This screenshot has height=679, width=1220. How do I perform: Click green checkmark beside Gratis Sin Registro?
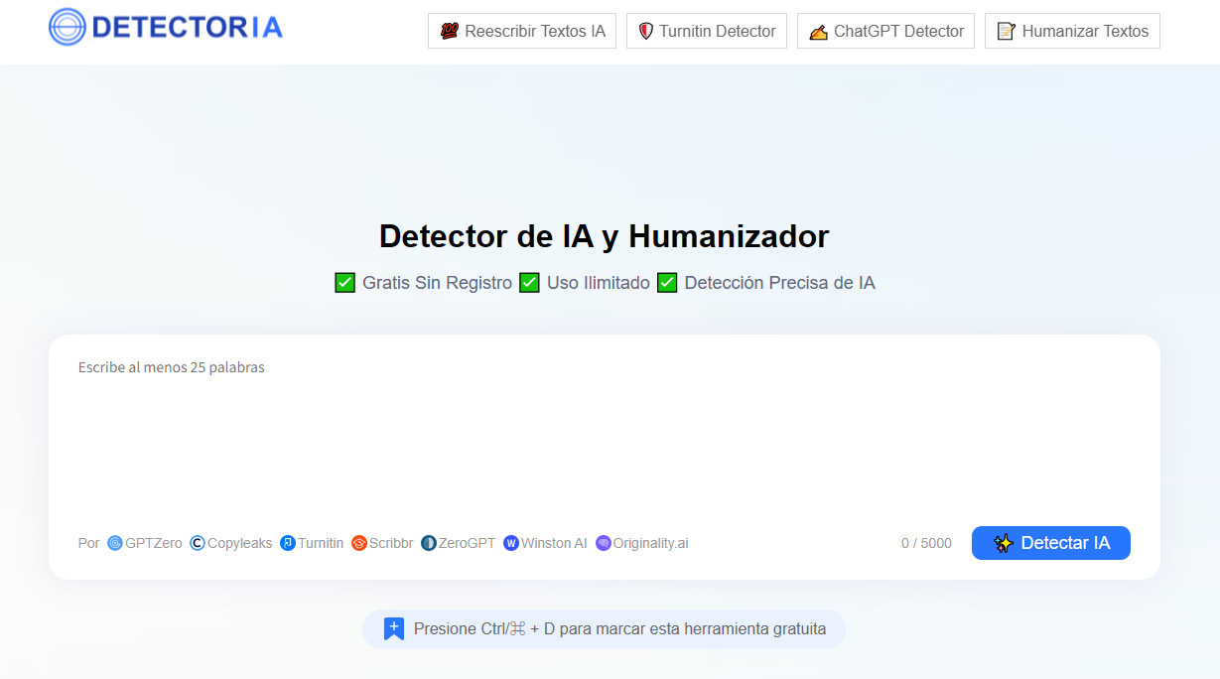344,283
